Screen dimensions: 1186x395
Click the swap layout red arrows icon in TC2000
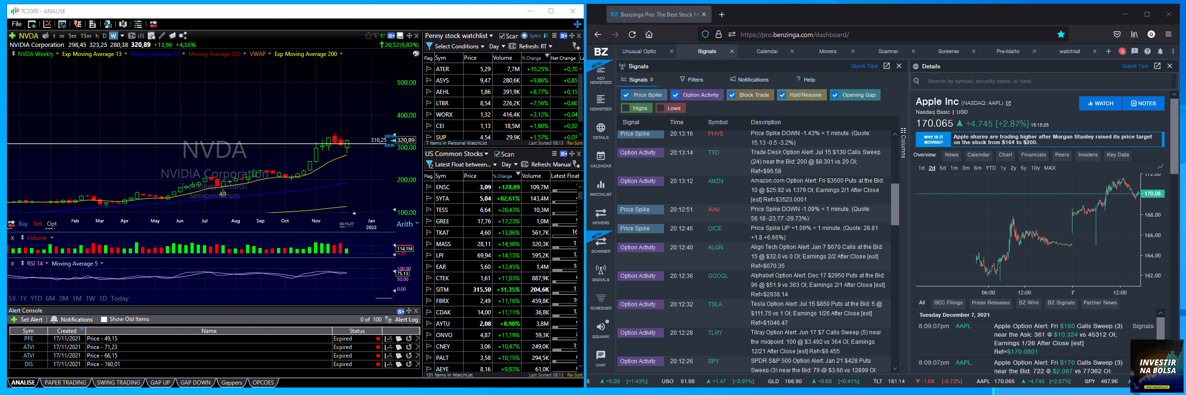(153, 24)
